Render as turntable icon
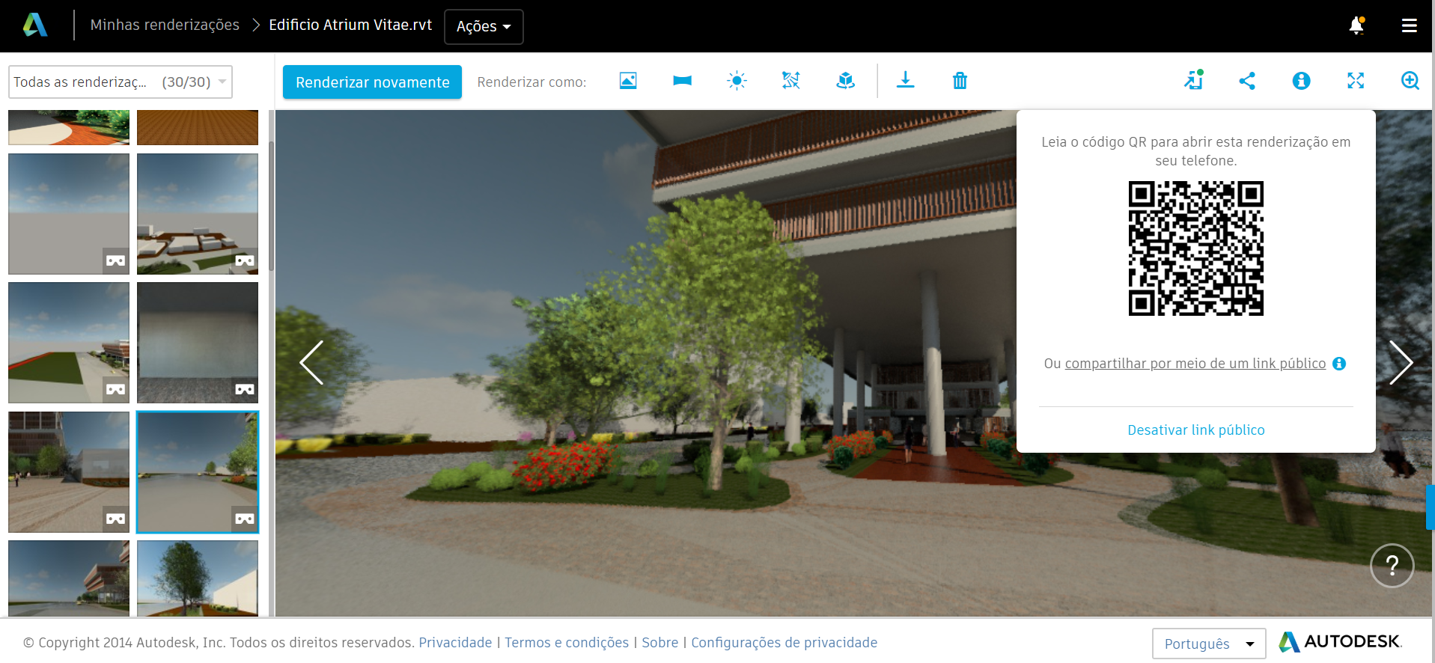The height and width of the screenshot is (663, 1435). click(x=846, y=81)
